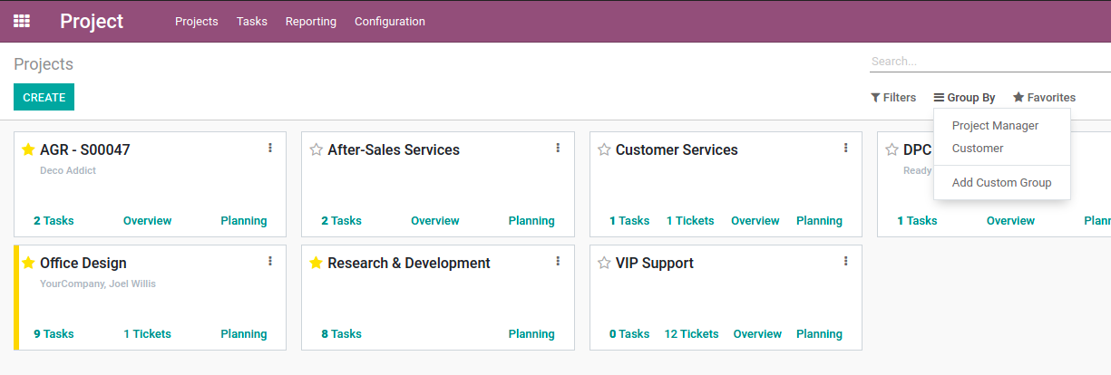Open 12 Tickets link on VIP Support
The image size is (1111, 375).
coord(691,333)
